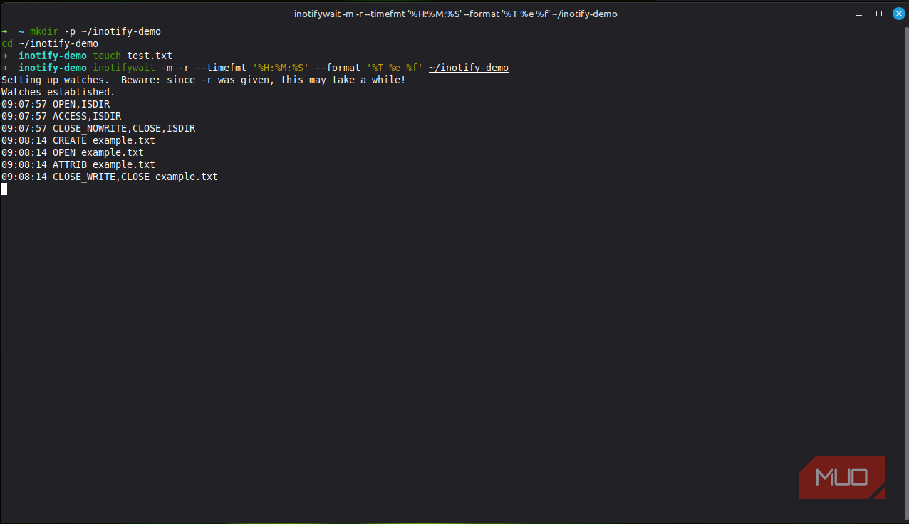Click the 'touch test.txt' command line
The image size is (909, 524).
pos(87,56)
